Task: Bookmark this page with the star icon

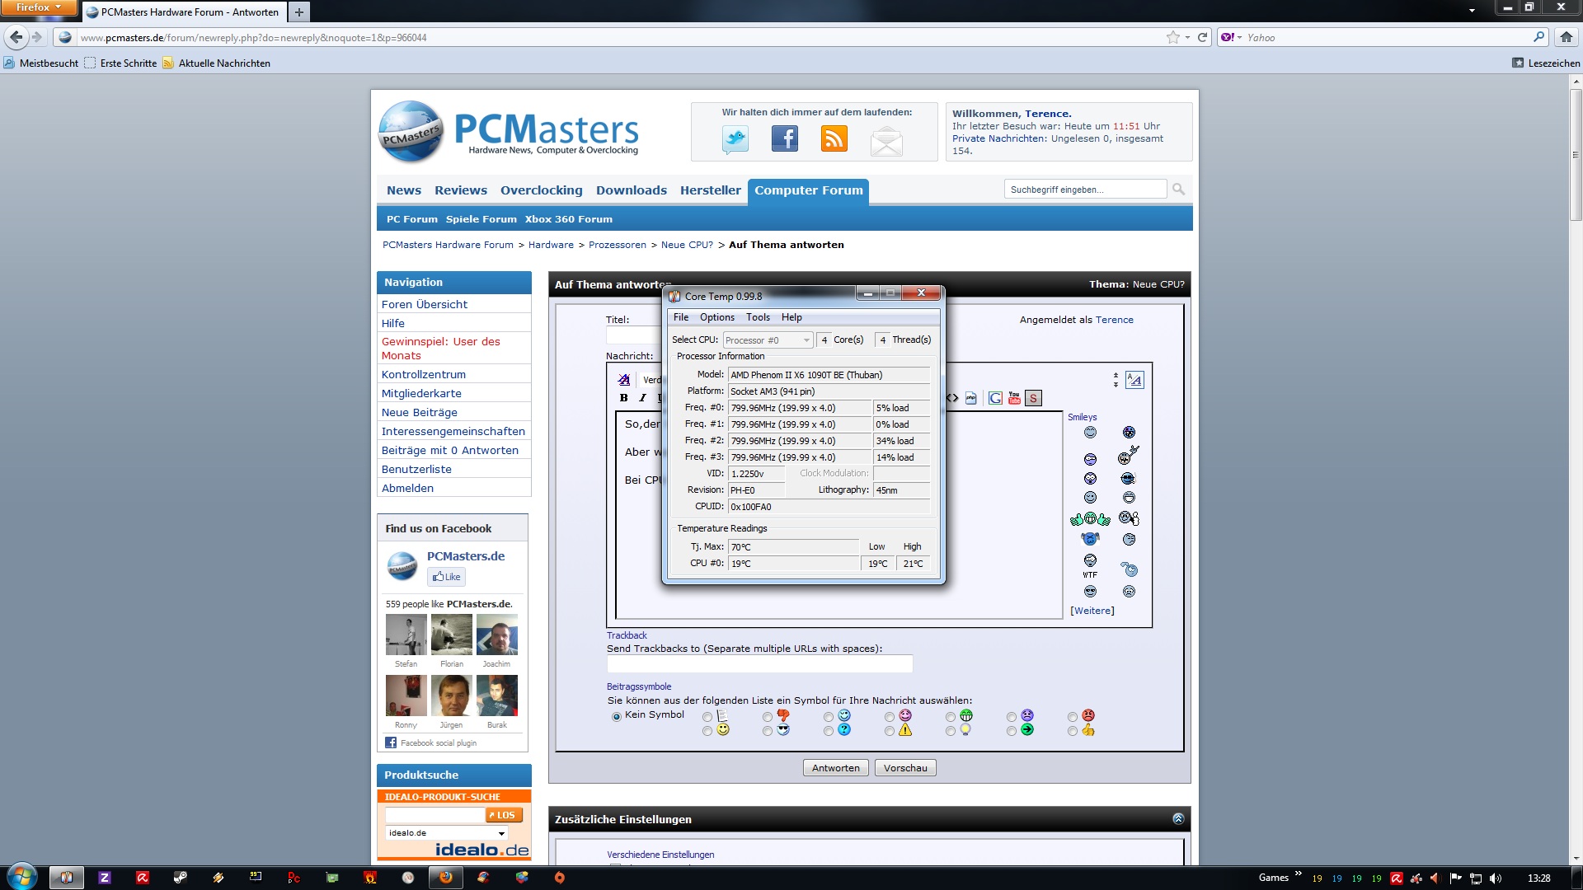Action: tap(1172, 37)
